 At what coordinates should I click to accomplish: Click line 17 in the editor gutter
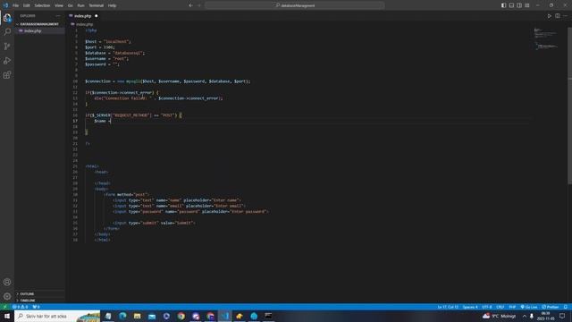click(75, 121)
